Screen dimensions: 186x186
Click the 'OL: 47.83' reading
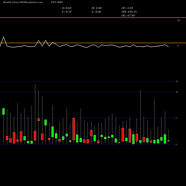tap(128, 16)
